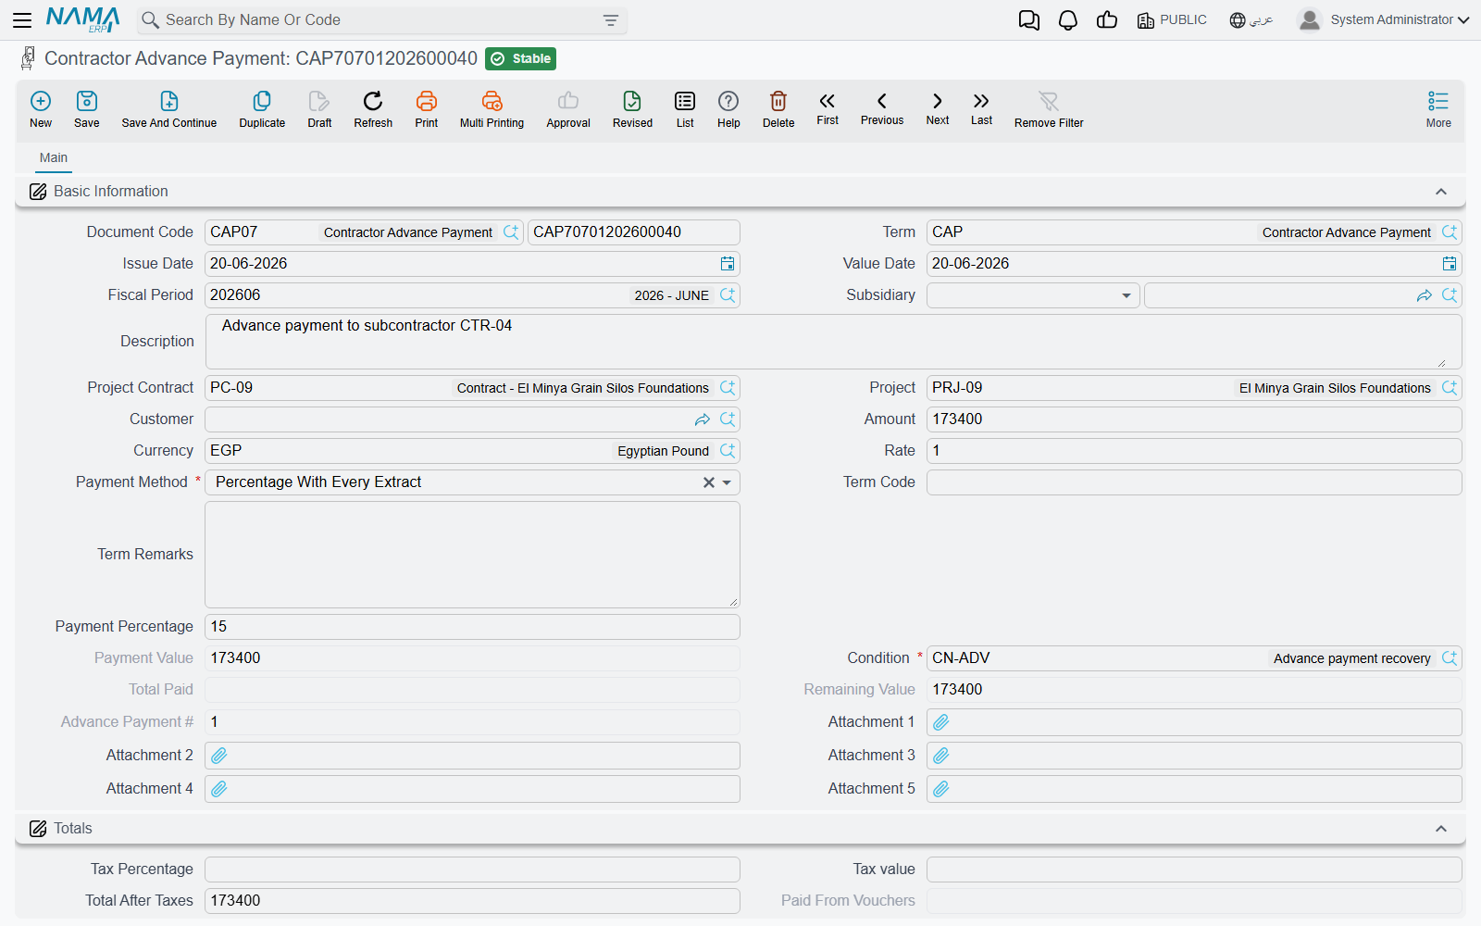Open the More actions menu

[x=1438, y=109]
